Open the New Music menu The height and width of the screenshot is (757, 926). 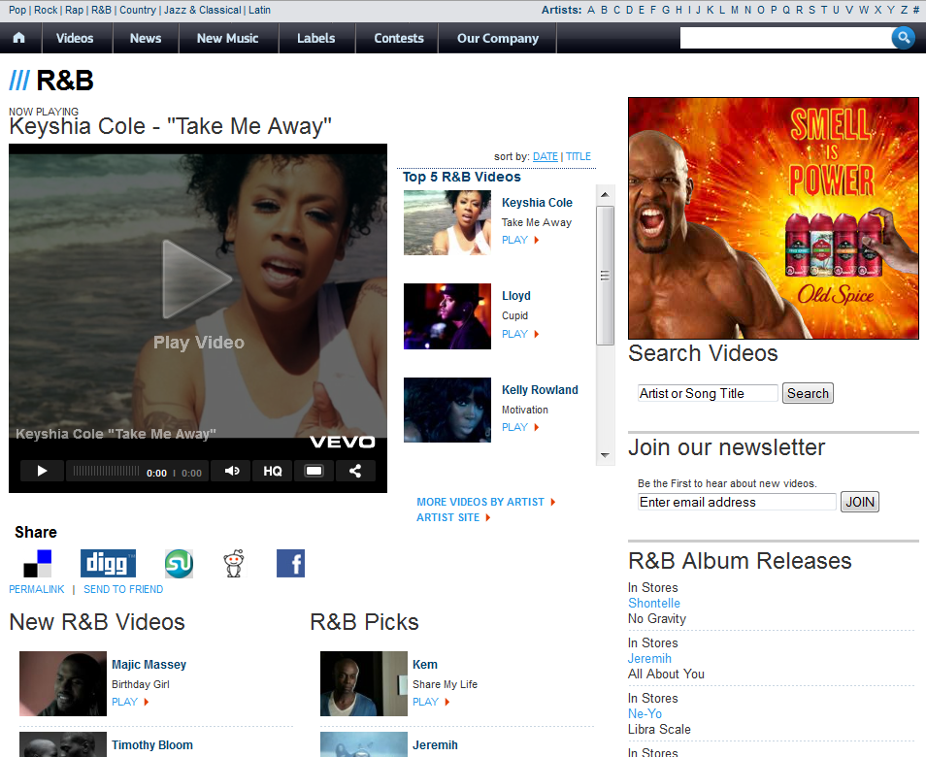pos(227,39)
